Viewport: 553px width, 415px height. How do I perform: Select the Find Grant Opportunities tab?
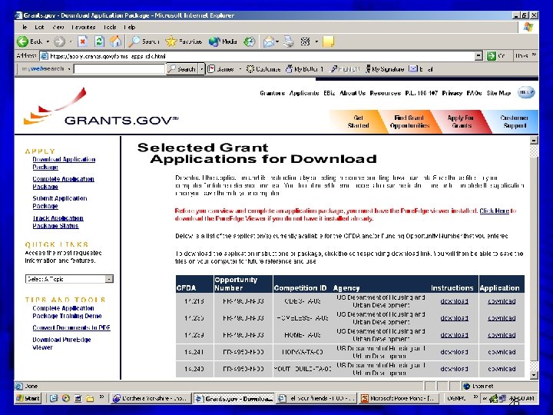[x=409, y=121]
